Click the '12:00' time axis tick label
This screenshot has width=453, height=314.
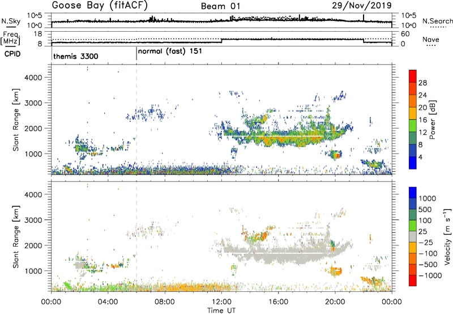tap(221, 302)
